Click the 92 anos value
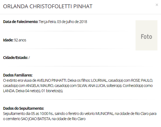This screenshot has width=161, height=127. 20,40
